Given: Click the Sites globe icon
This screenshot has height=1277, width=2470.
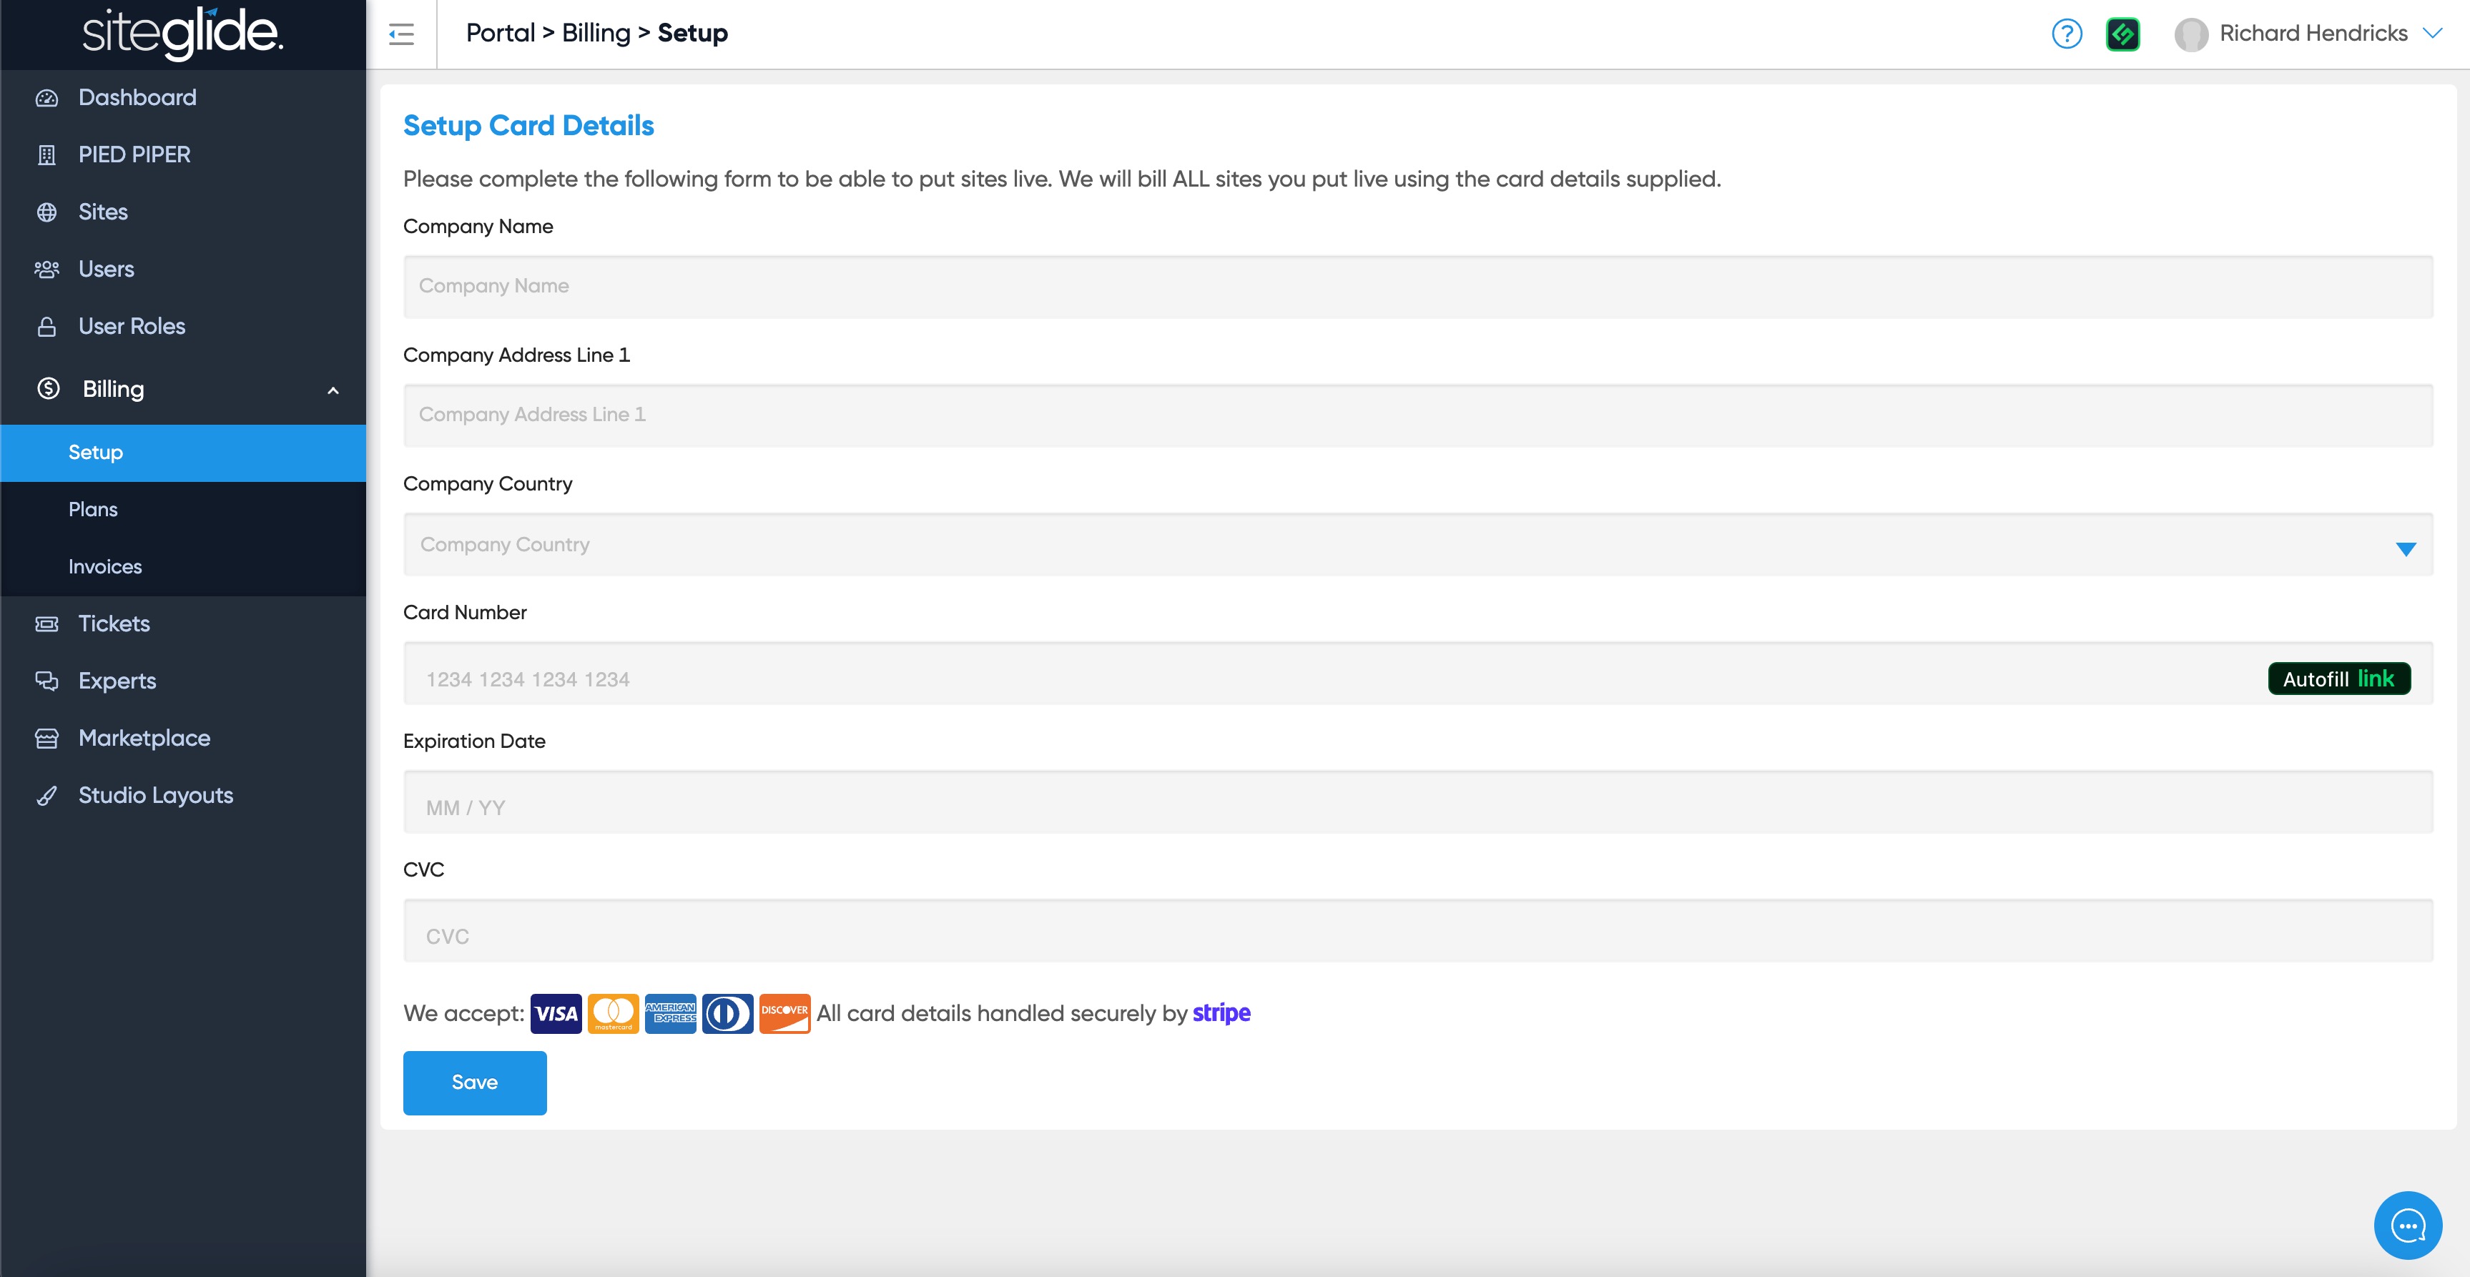Looking at the screenshot, I should pyautogui.click(x=46, y=212).
